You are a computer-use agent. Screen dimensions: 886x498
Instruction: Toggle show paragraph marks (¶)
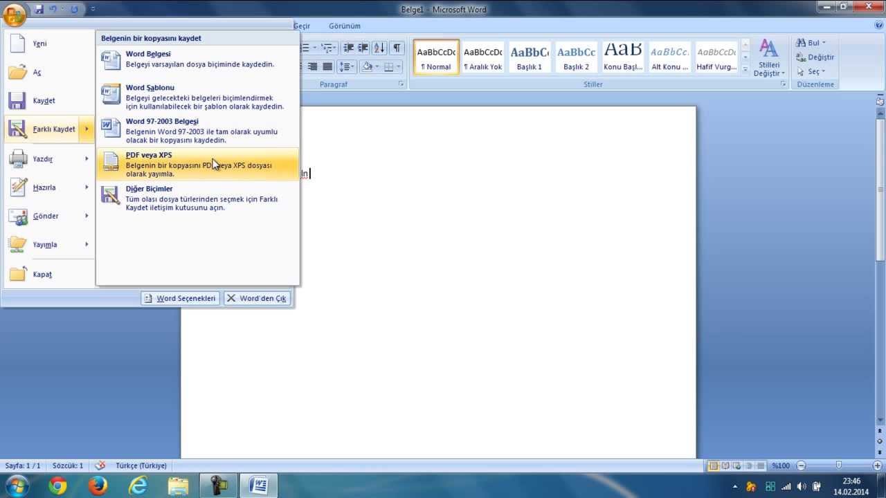pos(397,48)
